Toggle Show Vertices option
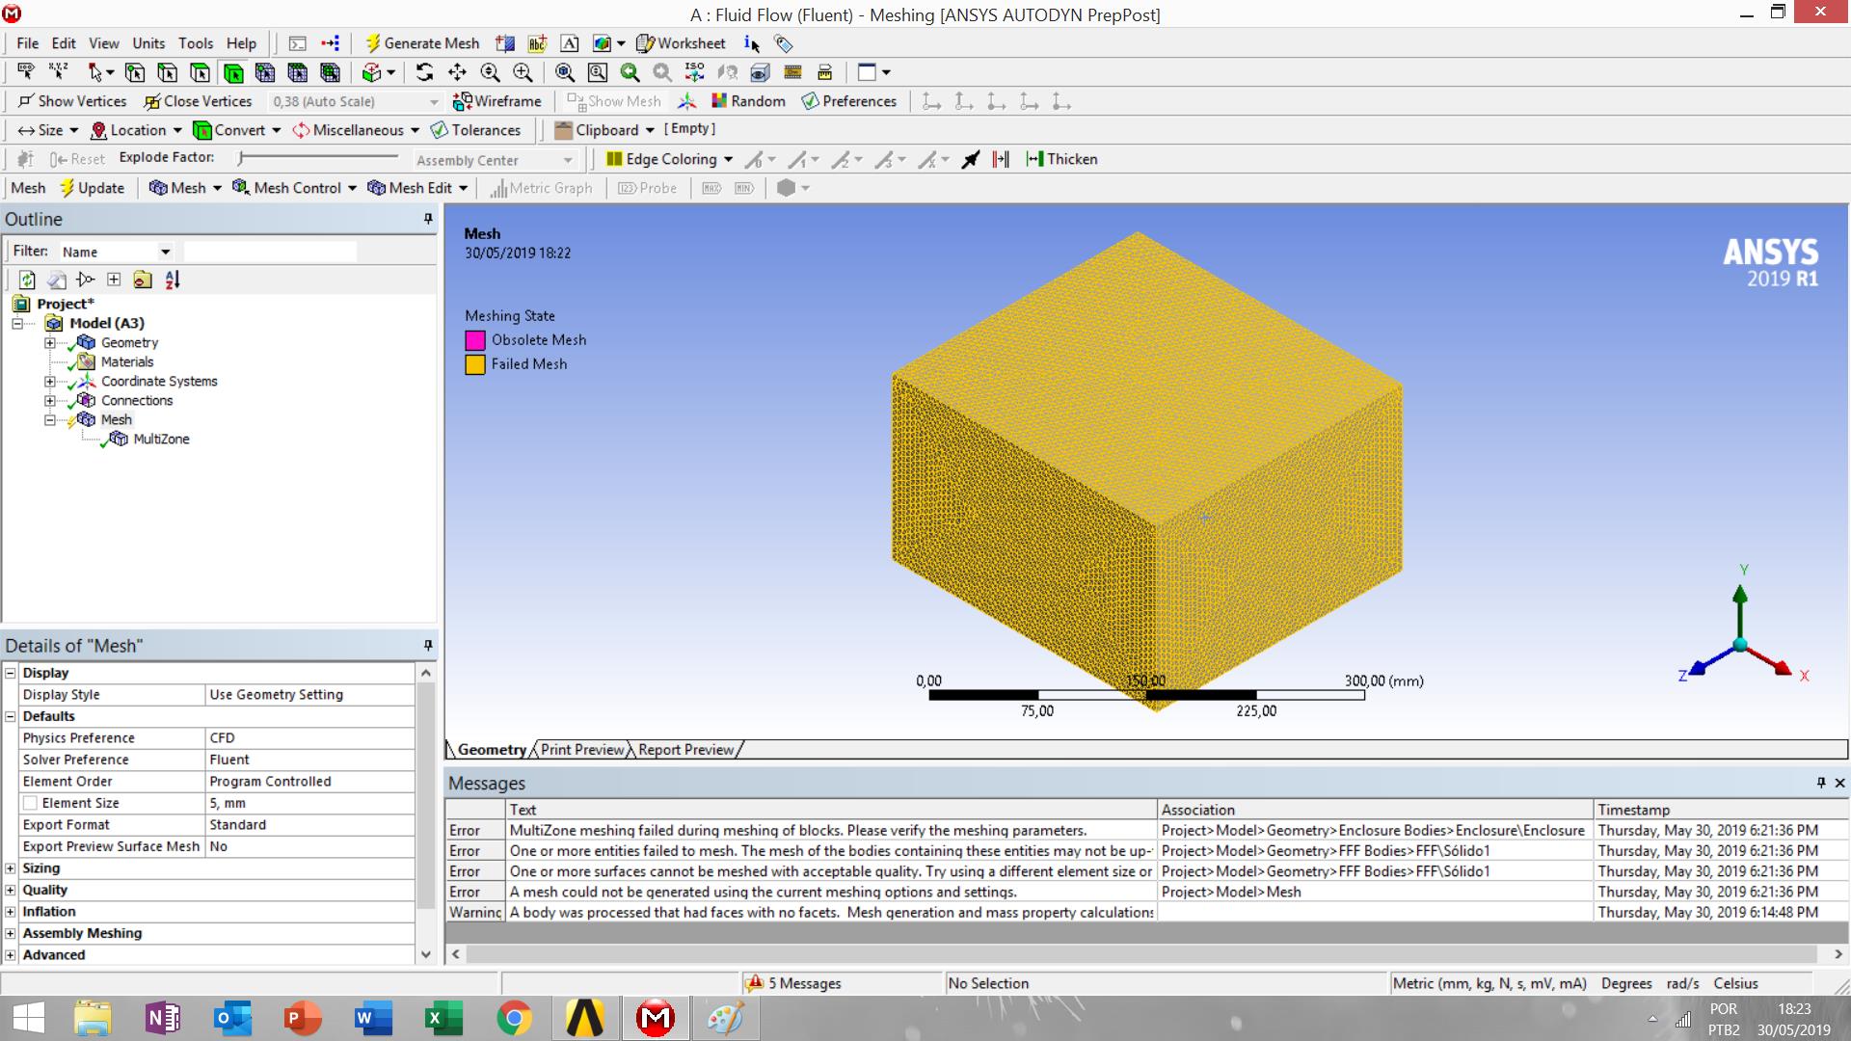 point(72,101)
